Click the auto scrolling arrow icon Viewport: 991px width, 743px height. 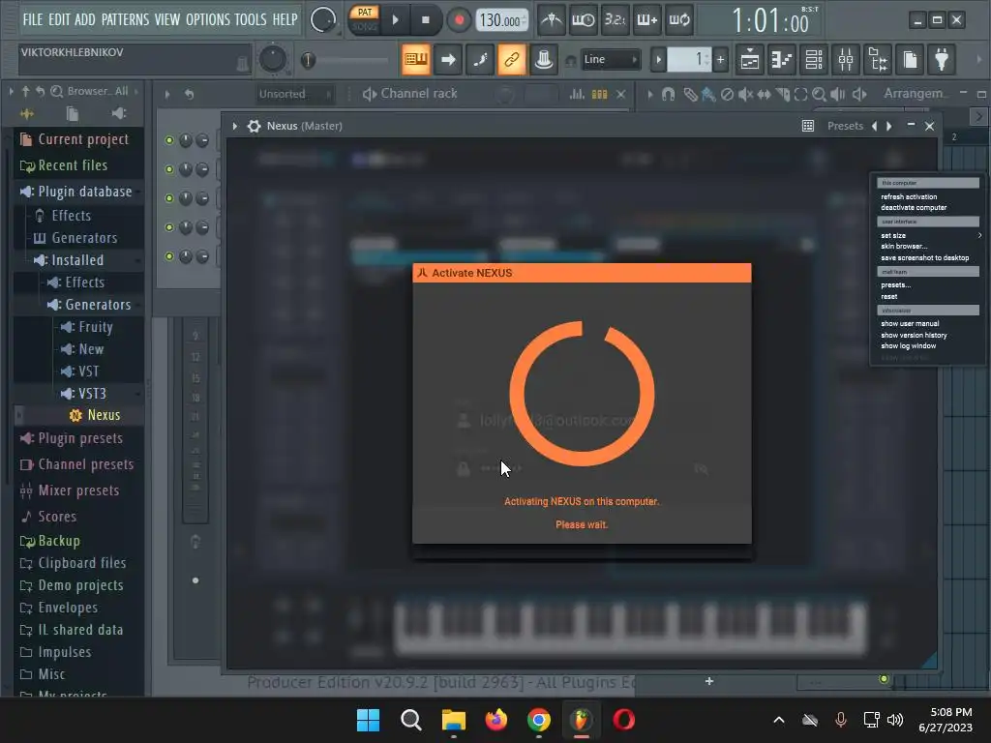click(x=448, y=59)
